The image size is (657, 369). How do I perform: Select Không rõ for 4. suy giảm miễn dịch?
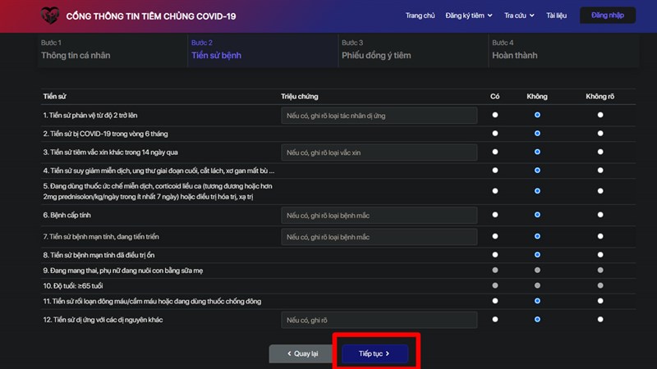point(600,171)
